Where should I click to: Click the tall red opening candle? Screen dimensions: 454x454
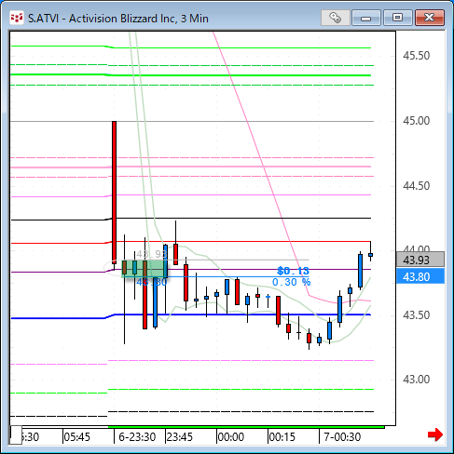pyautogui.click(x=115, y=193)
